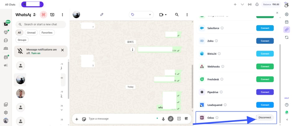
Task: Collapse the right sidebar with the left chevron
Action: (x=287, y=120)
